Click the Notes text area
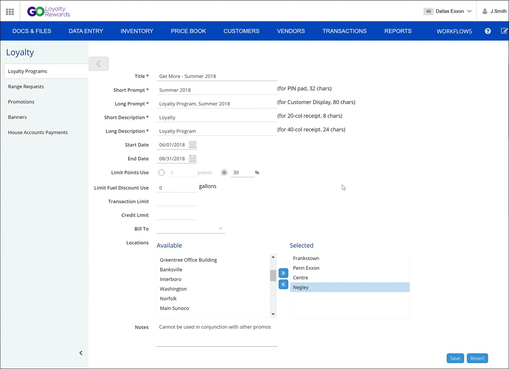The image size is (509, 369). tap(217, 335)
